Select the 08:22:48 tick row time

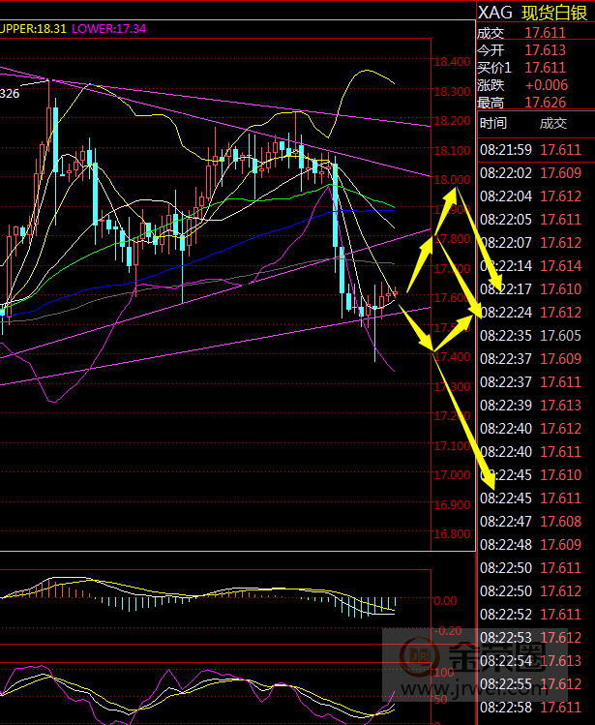[x=506, y=545]
